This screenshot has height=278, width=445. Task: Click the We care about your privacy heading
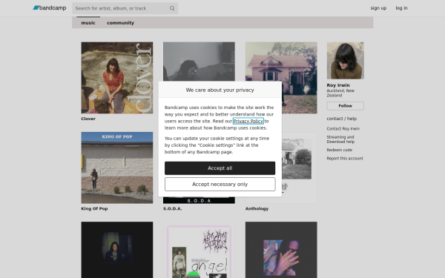point(220,90)
